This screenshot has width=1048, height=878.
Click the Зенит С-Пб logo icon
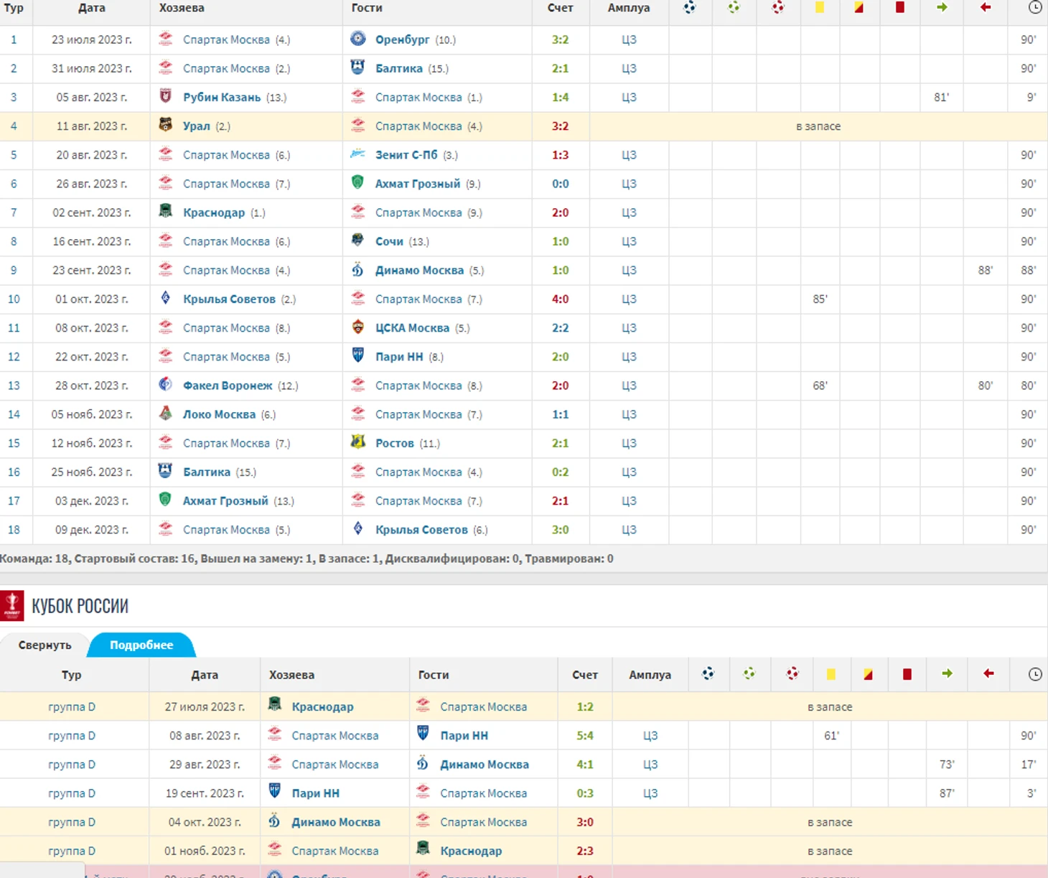(357, 154)
